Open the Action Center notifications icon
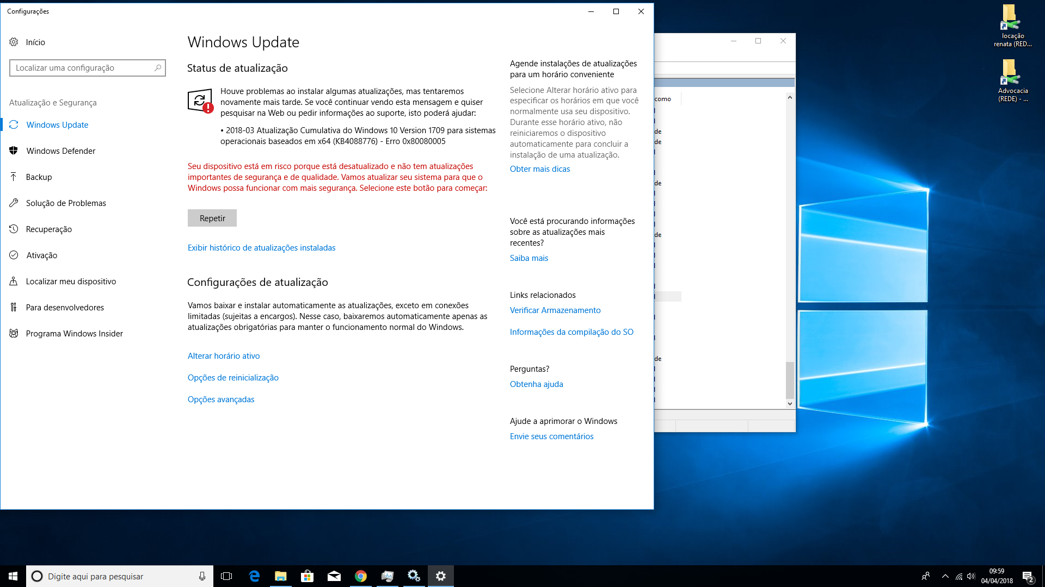The height and width of the screenshot is (587, 1045). point(1028,576)
